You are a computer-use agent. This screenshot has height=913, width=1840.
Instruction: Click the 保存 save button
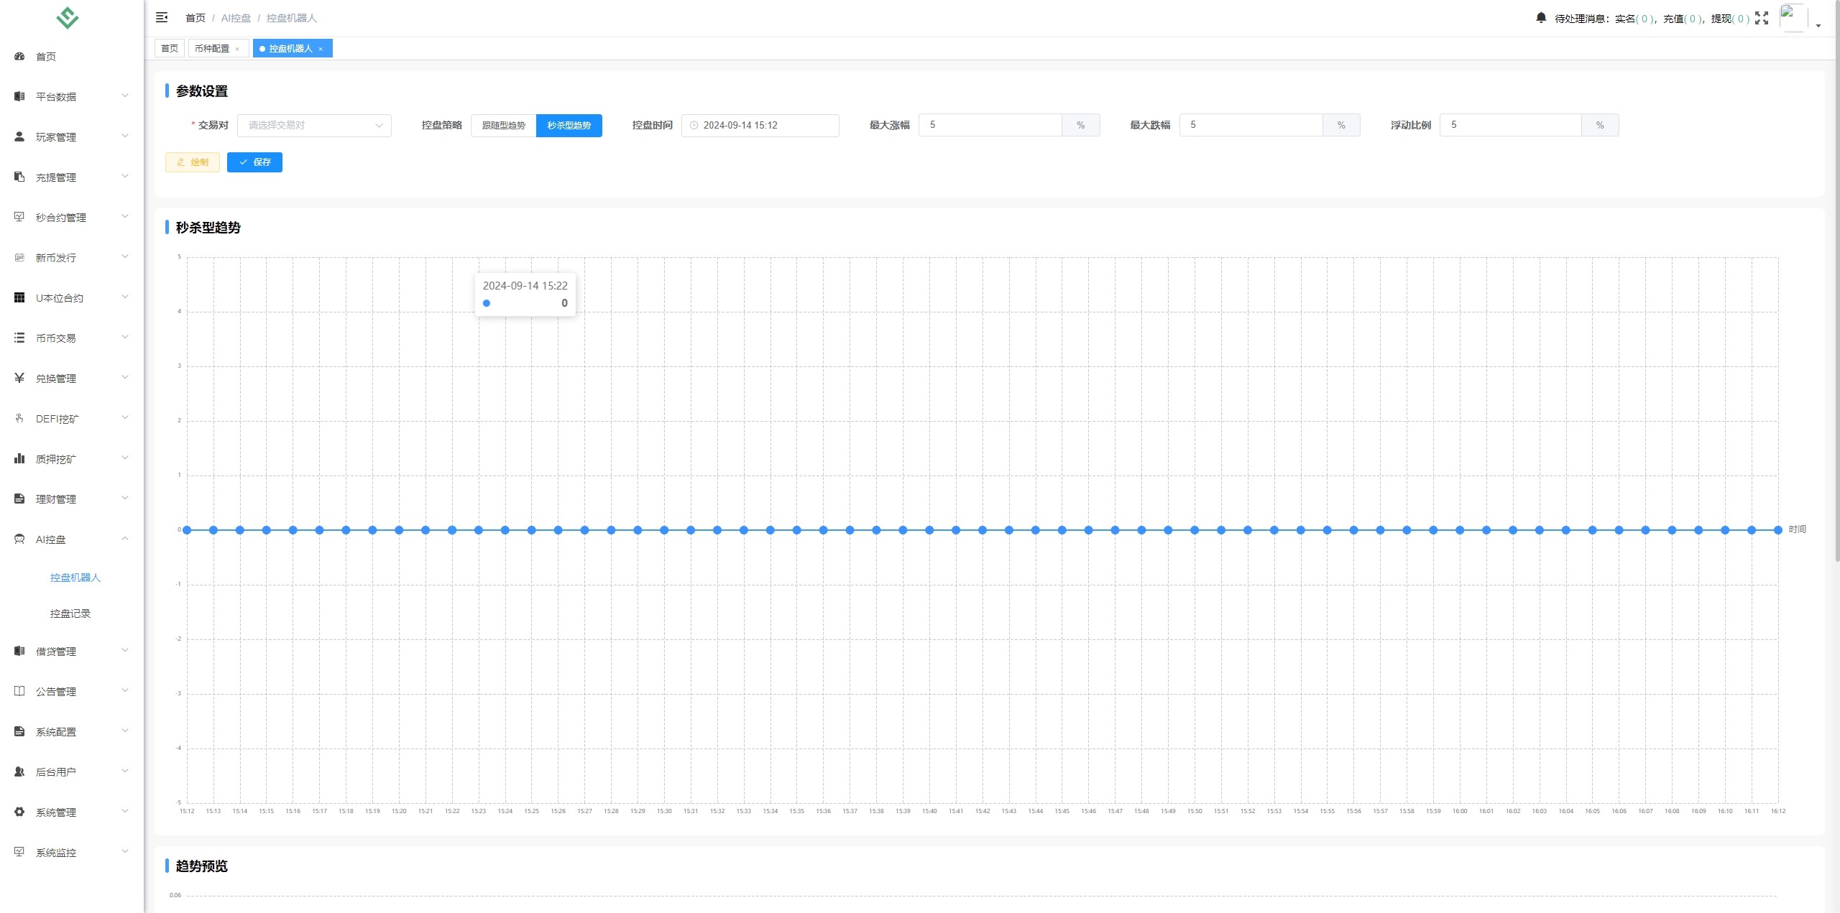pos(254,162)
